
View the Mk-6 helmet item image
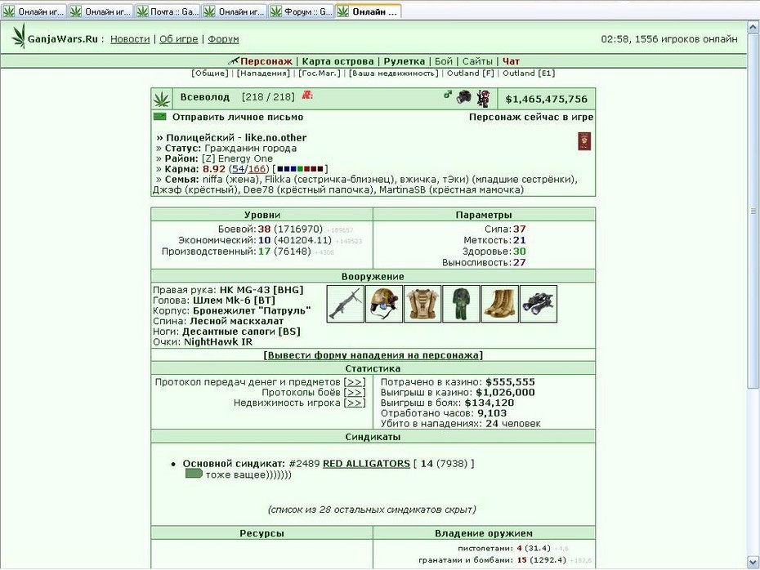coord(384,304)
